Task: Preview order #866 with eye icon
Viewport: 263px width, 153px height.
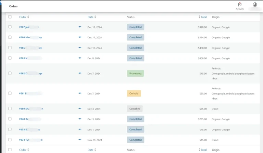Action: [x=80, y=37]
